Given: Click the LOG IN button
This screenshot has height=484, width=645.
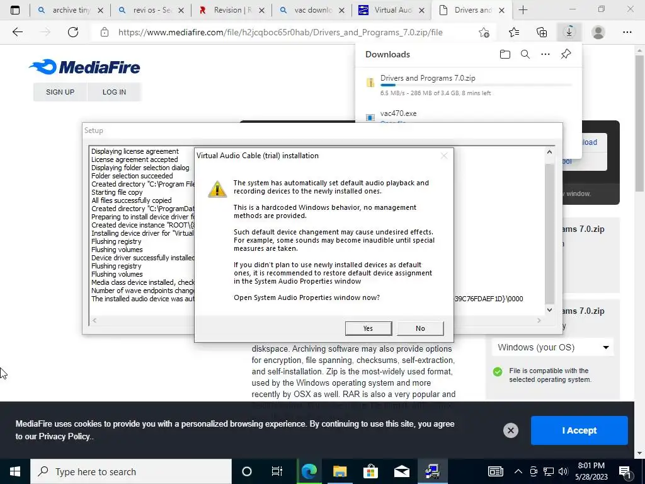Looking at the screenshot, I should coord(115,92).
